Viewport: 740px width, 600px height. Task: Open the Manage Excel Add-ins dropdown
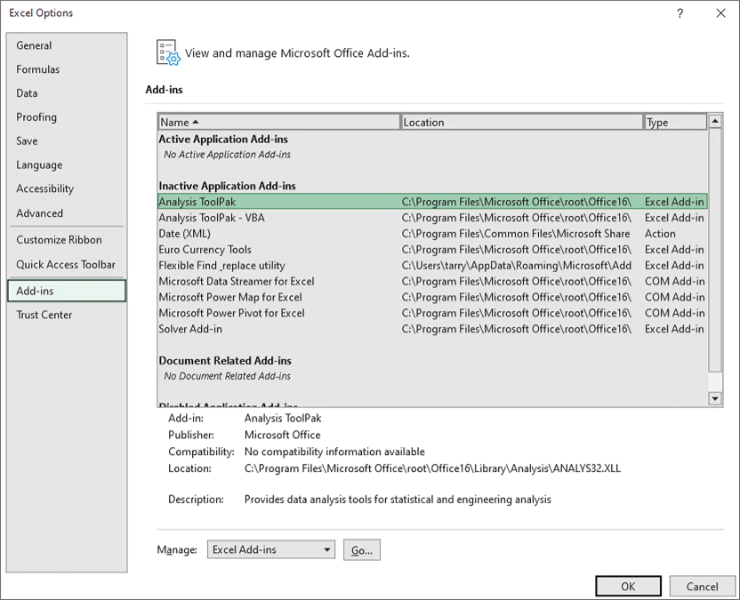tap(271, 549)
